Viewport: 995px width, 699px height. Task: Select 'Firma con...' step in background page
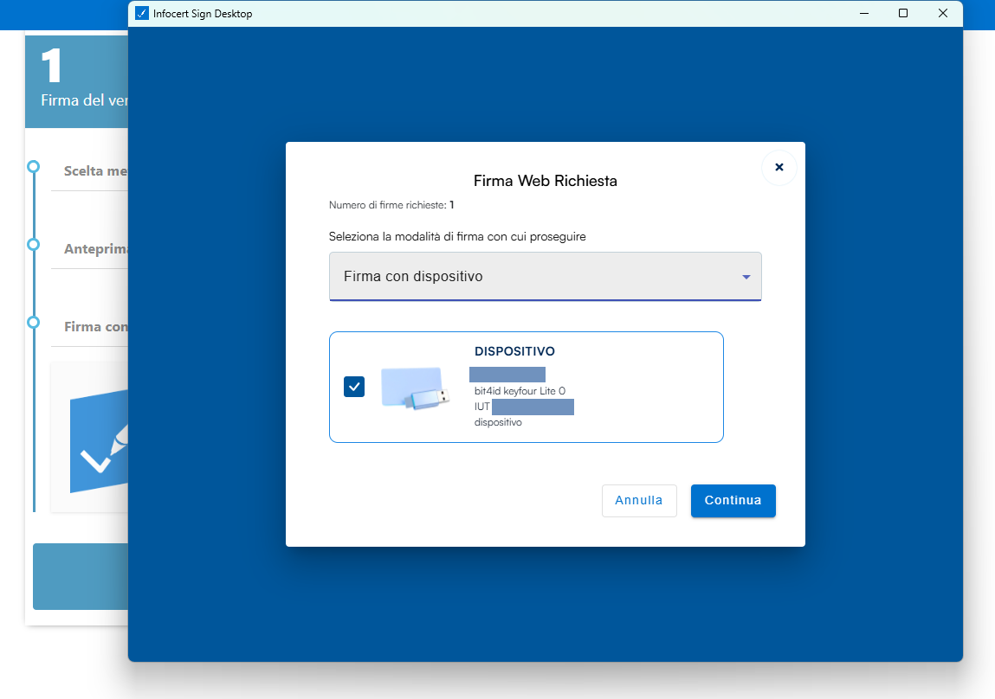(95, 327)
